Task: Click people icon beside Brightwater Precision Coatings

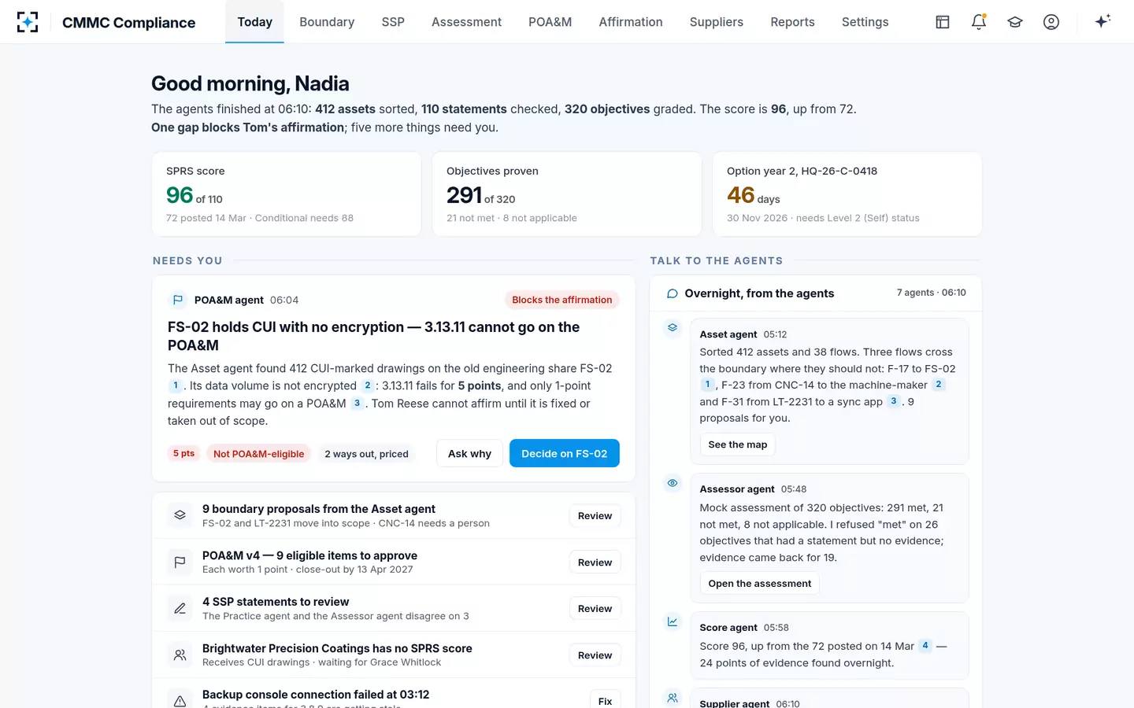Action: pos(180,655)
